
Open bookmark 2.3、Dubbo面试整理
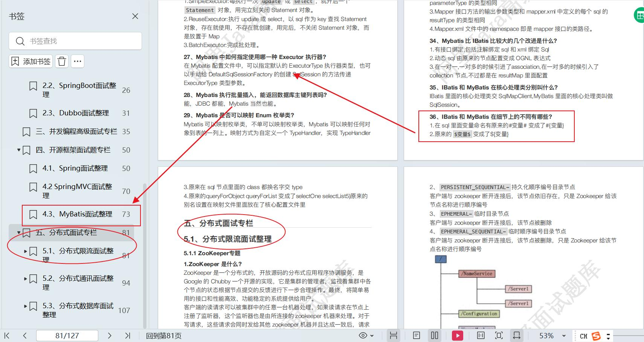[x=76, y=113]
